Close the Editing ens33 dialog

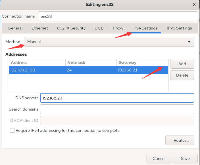coord(194,5)
